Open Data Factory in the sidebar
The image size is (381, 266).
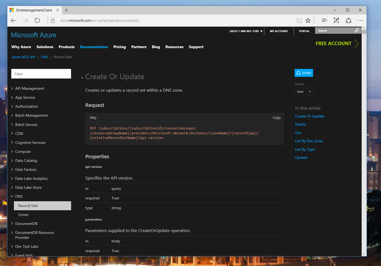coord(26,169)
